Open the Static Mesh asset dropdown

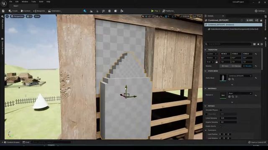coord(240,76)
